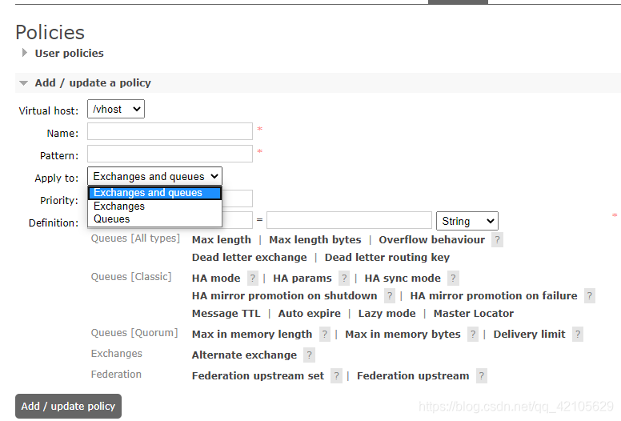Click the Auto expire link

310,314
